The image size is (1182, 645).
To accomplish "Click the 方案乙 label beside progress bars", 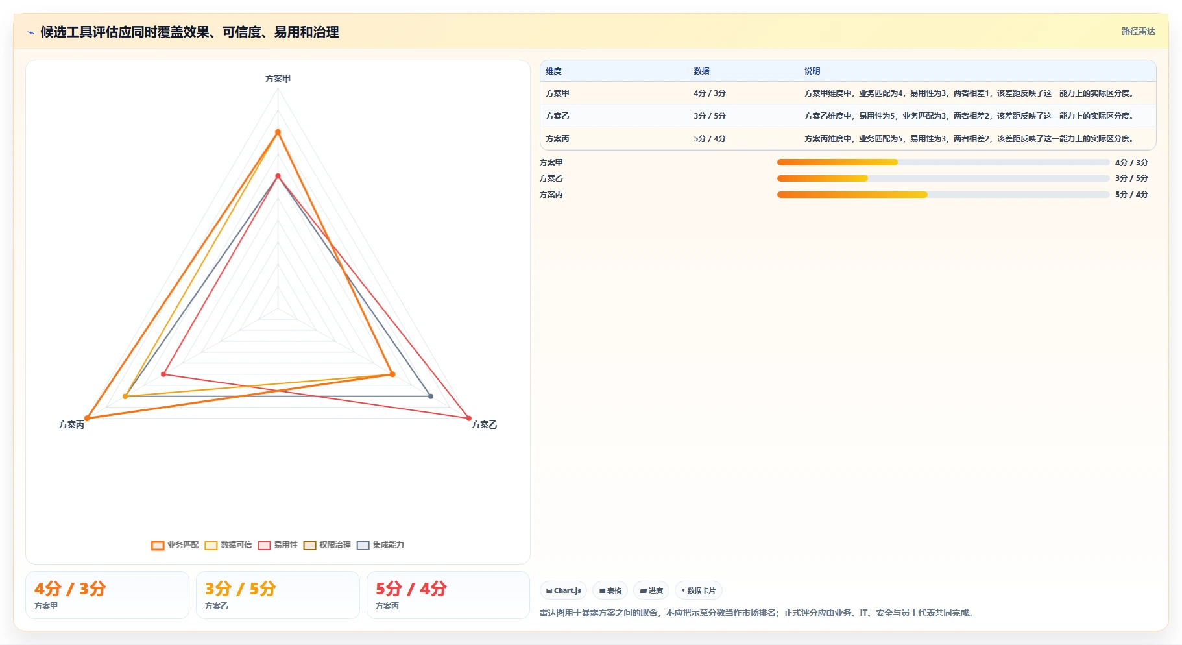I will tap(551, 178).
